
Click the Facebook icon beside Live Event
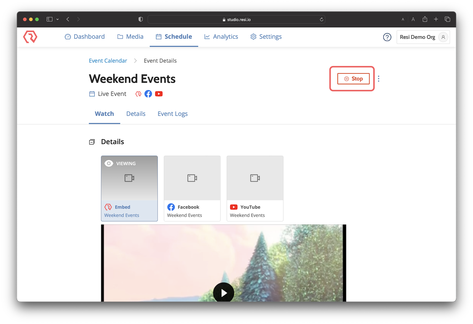click(x=148, y=94)
